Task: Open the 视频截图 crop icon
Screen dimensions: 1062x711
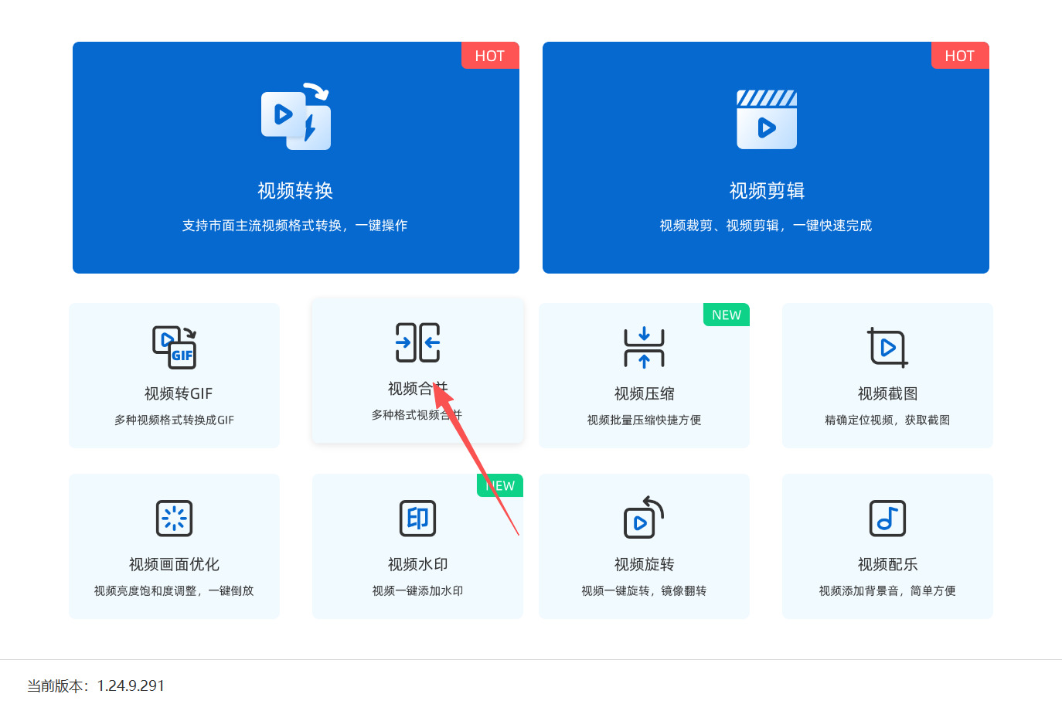Action: pyautogui.click(x=887, y=347)
